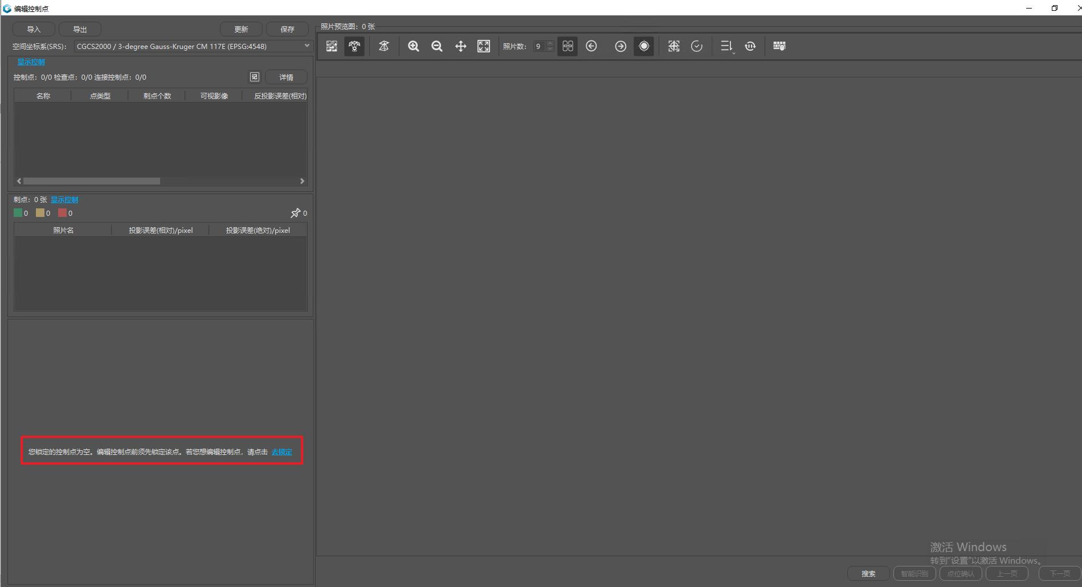Click the 去锁定 link
The width and height of the screenshot is (1082, 587).
281,452
